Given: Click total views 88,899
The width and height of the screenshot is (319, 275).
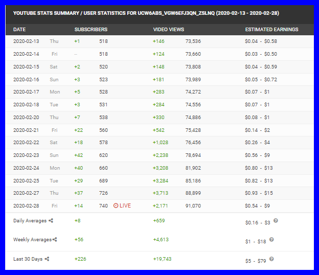Looking at the screenshot, I should [x=193, y=193].
